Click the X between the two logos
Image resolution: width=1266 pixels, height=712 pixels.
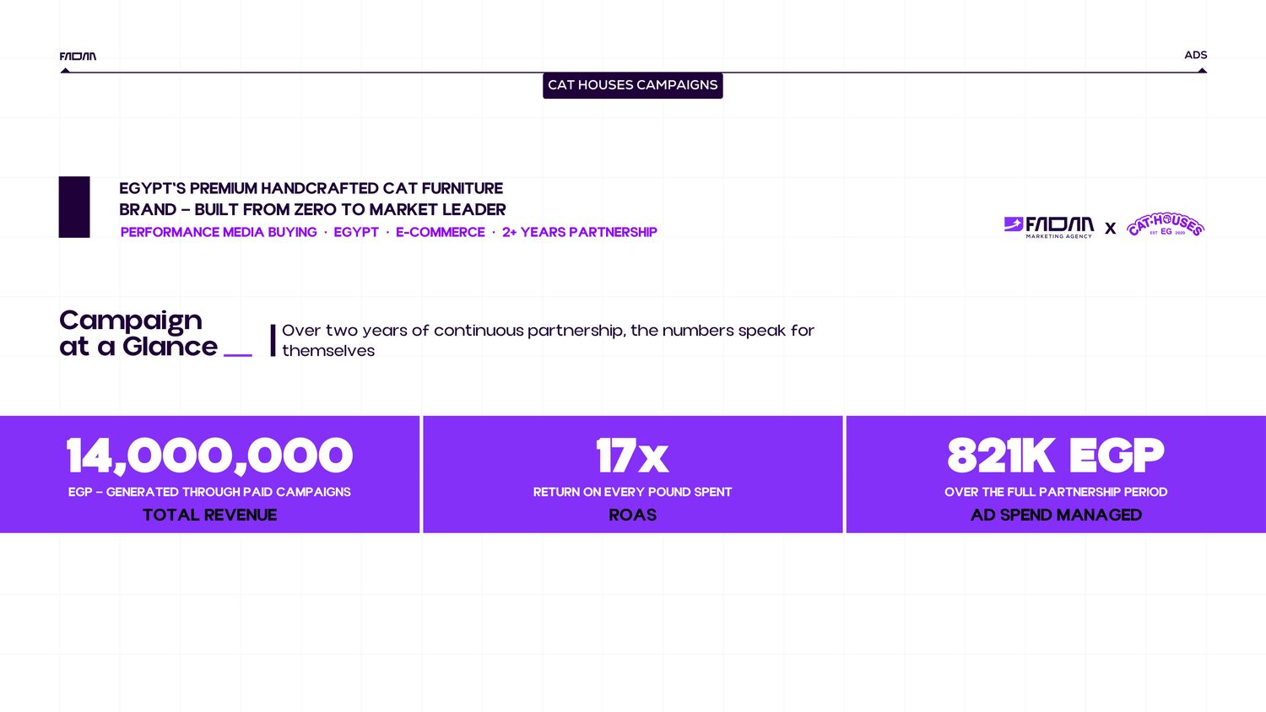(1110, 229)
